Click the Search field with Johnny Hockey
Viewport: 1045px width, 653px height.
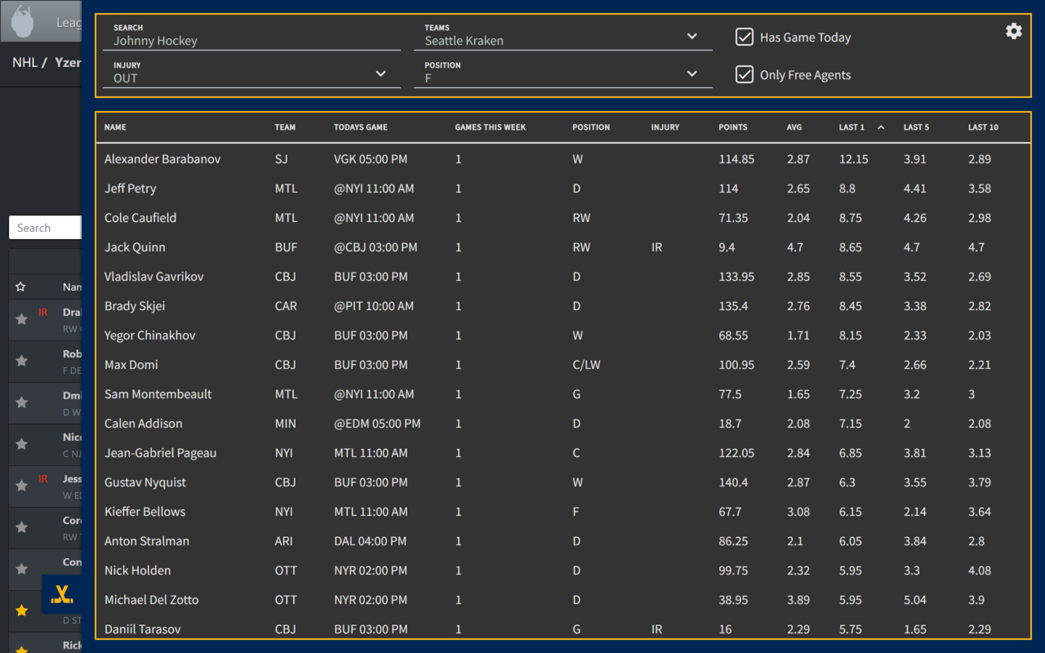tap(251, 36)
